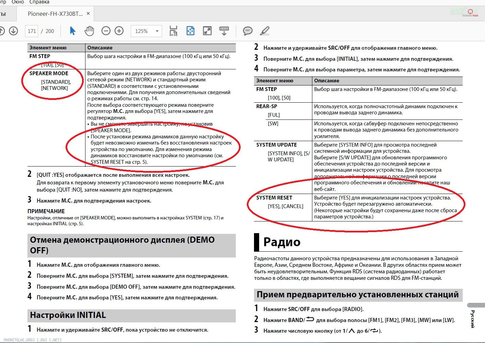
Task: Close the Pioneer-FH-X730BT tab
Action: [x=88, y=14]
